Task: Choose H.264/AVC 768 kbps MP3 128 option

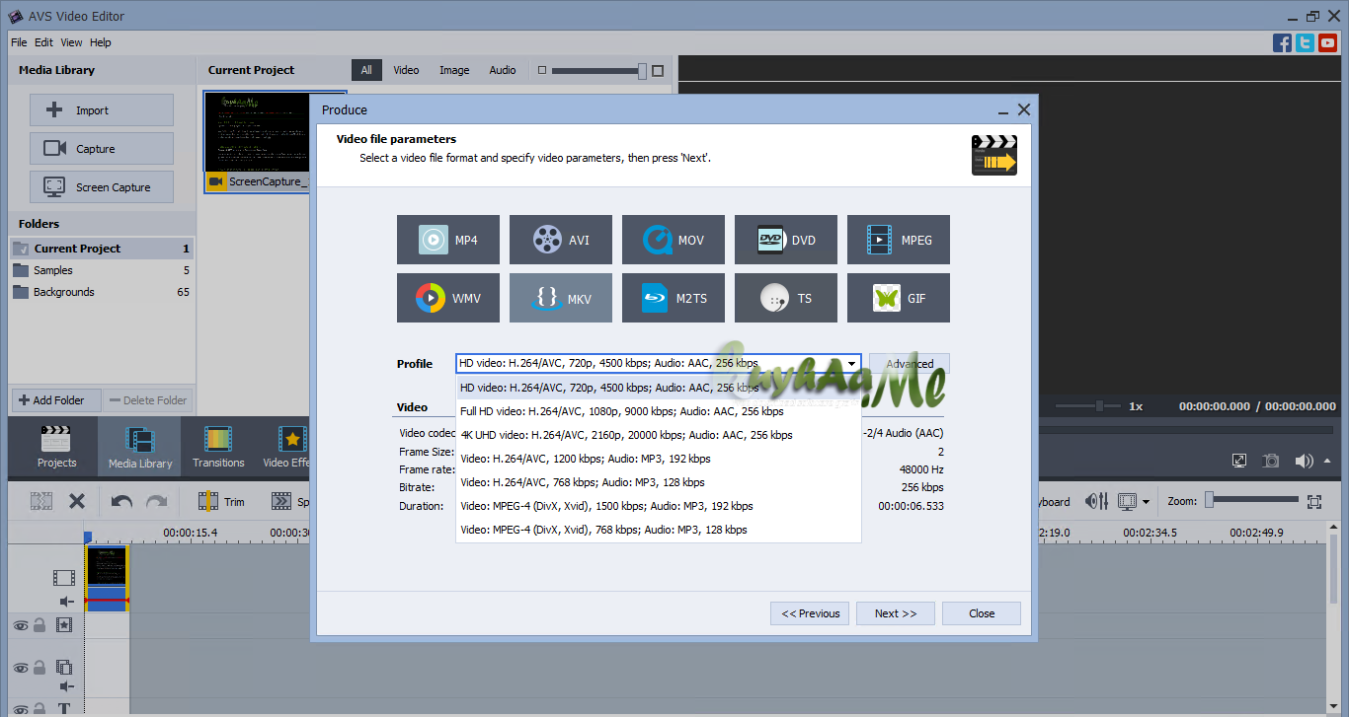Action: point(658,482)
